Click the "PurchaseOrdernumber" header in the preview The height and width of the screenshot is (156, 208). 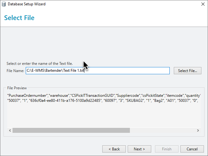pos(28,95)
